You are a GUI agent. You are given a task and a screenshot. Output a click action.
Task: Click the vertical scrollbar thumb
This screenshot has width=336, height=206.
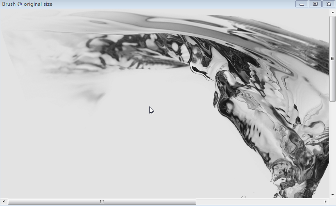point(332,59)
